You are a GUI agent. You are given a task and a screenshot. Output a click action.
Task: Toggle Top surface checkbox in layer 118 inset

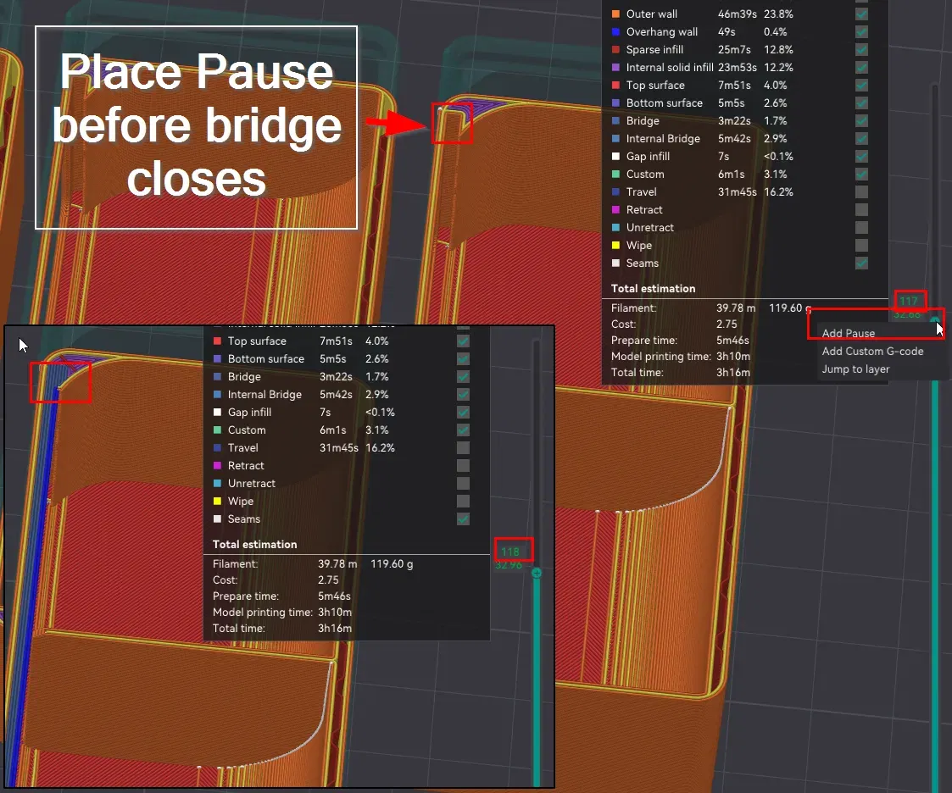(463, 341)
